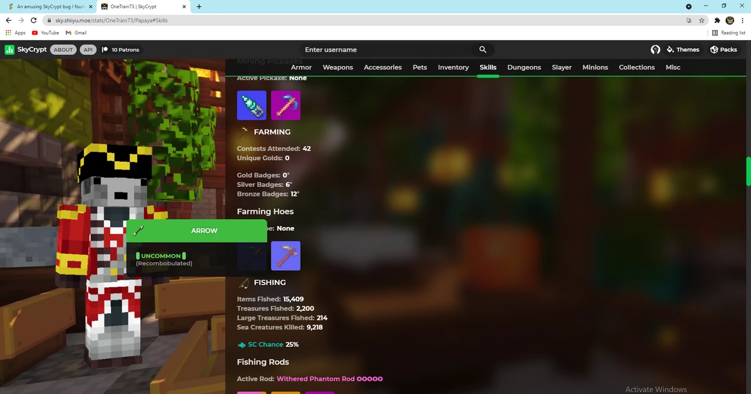751x394 pixels.
Task: Click the Withered Phantom Rod link
Action: pyautogui.click(x=317, y=378)
